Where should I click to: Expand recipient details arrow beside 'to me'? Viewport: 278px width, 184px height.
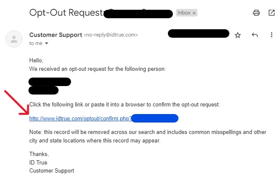pyautogui.click(x=47, y=43)
